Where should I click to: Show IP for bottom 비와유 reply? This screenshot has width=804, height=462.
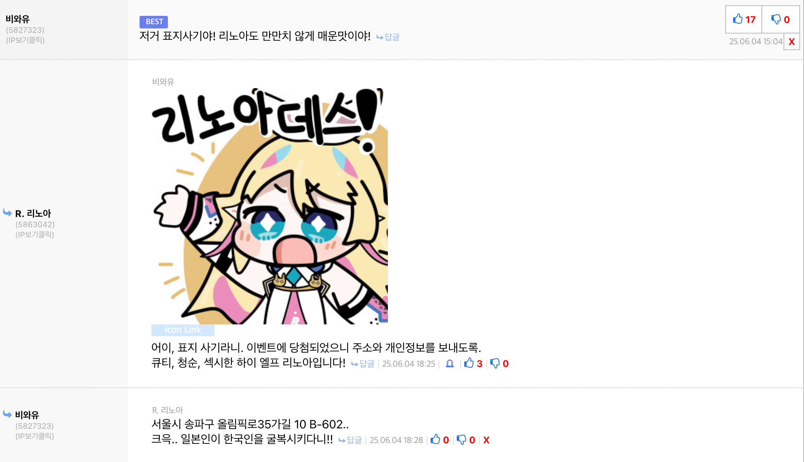click(x=35, y=436)
